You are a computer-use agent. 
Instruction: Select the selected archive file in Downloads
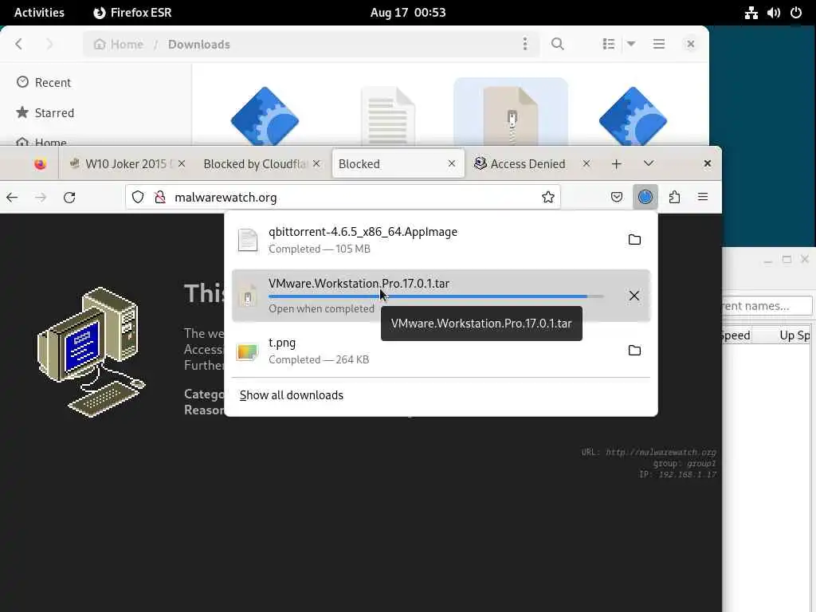coord(511,112)
